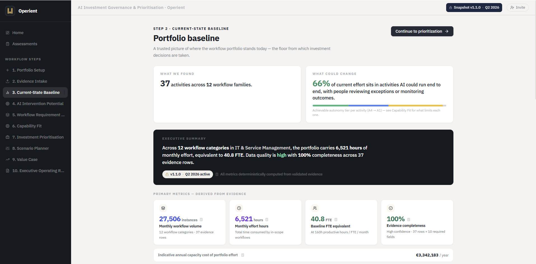The image size is (536, 264).
Task: Click the layers icon on Monthly workflow volume card
Action: tap(163, 208)
